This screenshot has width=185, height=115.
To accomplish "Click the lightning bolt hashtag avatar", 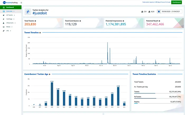I will [28, 12].
